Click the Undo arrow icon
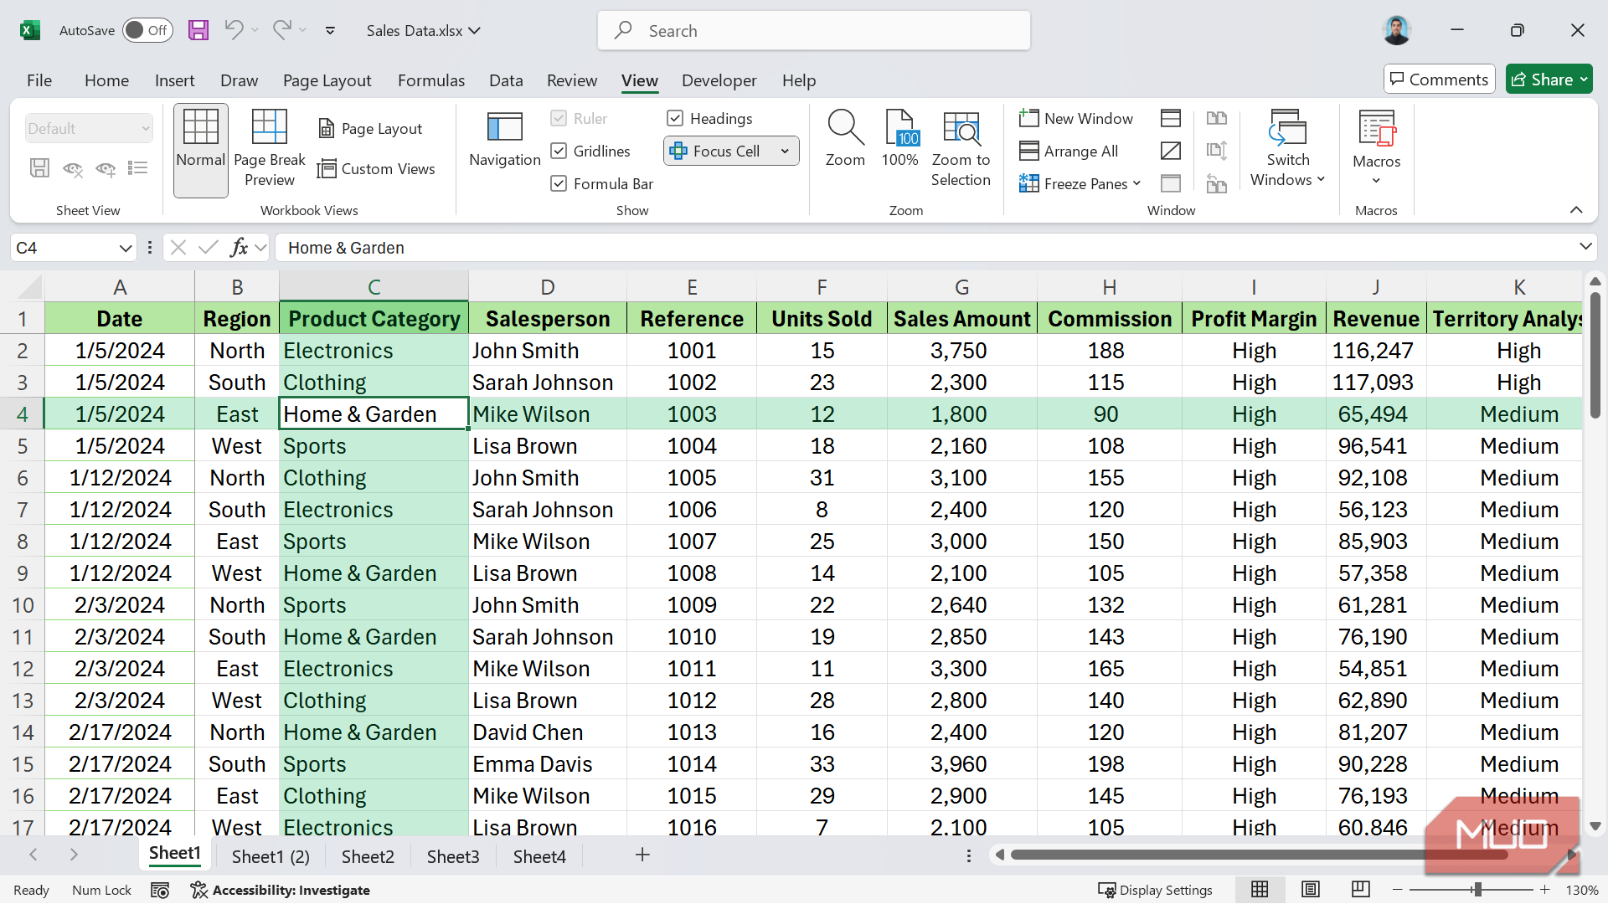Image resolution: width=1608 pixels, height=904 pixels. [x=234, y=30]
